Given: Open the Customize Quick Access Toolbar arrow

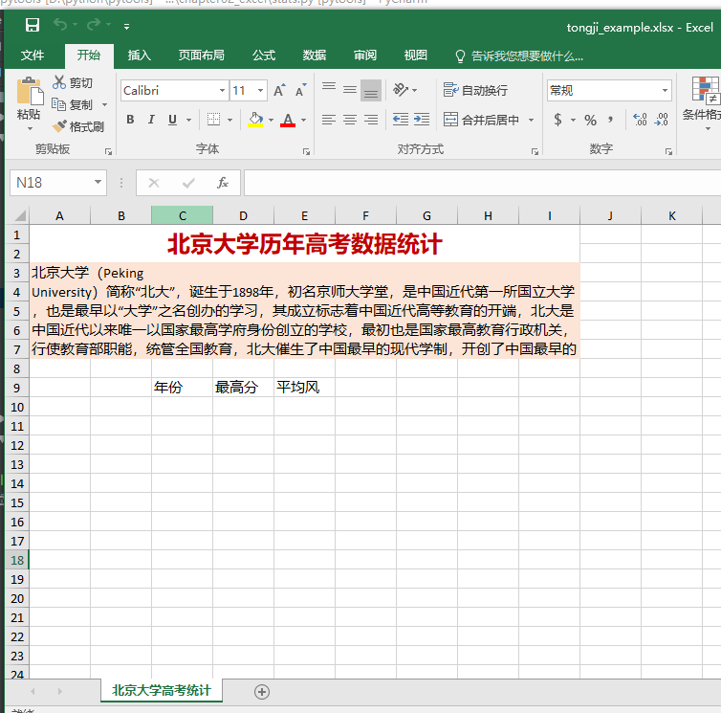Looking at the screenshot, I should click(x=126, y=27).
